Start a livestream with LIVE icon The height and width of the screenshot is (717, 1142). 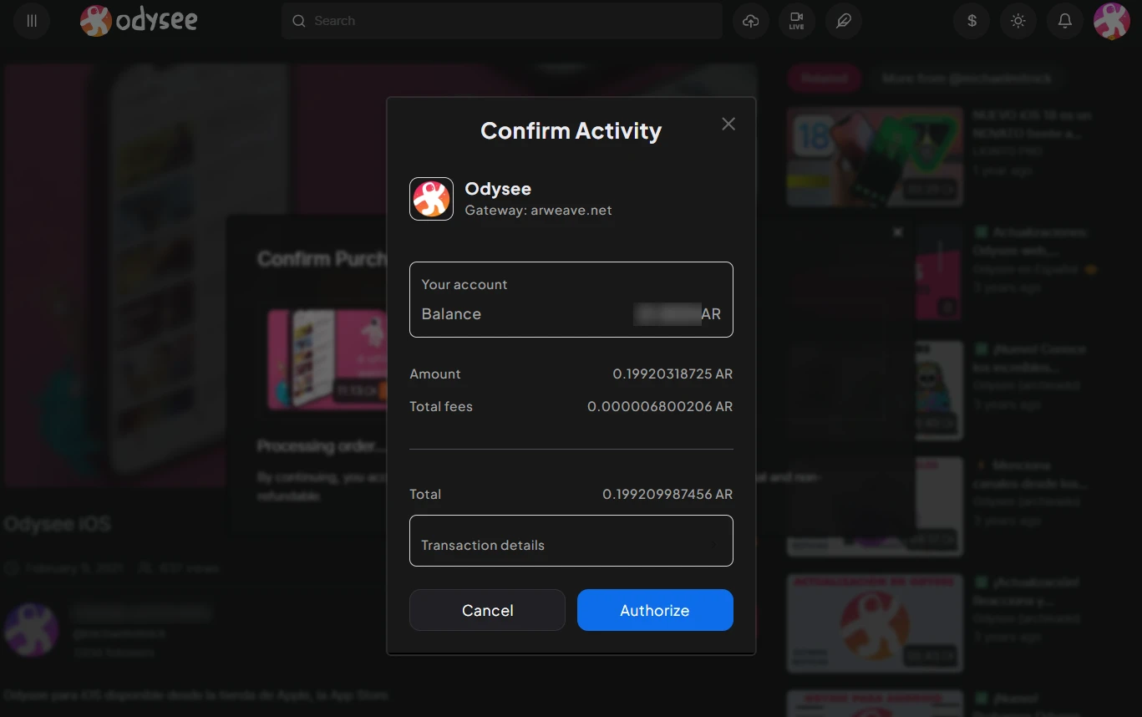tap(796, 21)
